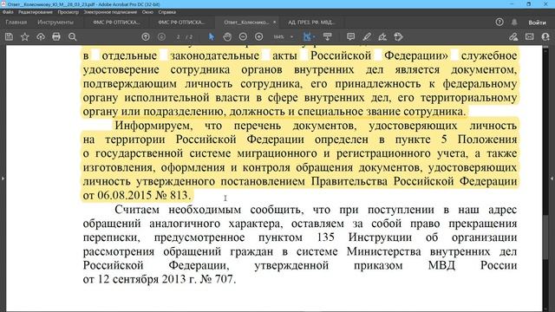Image resolution: width=555 pixels, height=312 pixels.
Task: Click the text '12 сентября 2013 г. № 707'
Action: click(x=166, y=279)
